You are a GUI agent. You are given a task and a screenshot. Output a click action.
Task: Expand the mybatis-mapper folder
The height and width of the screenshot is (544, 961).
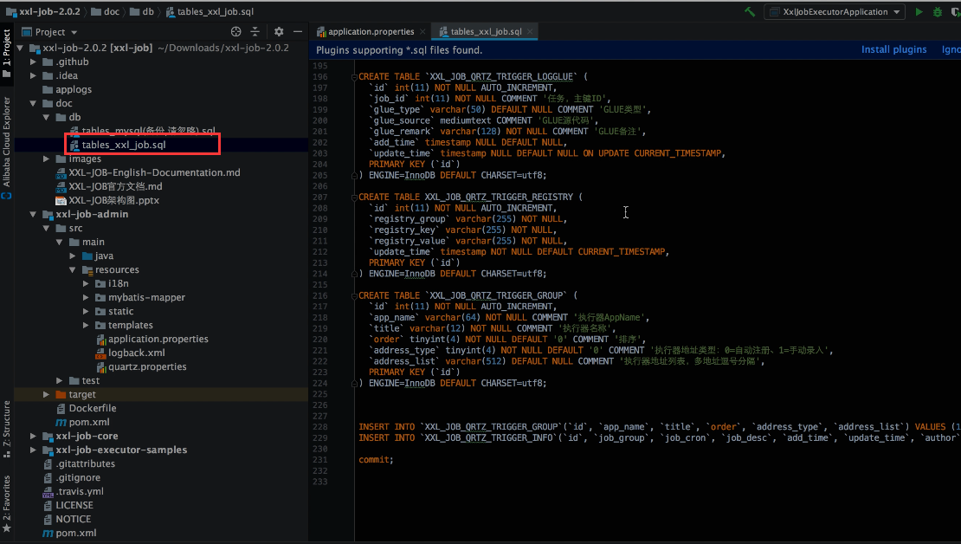(86, 297)
